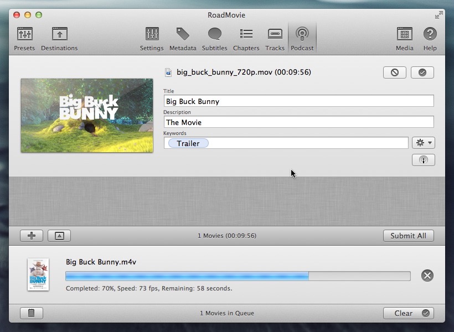The width and height of the screenshot is (454, 332).
Task: Open the Chapters list icon
Action: click(x=246, y=39)
